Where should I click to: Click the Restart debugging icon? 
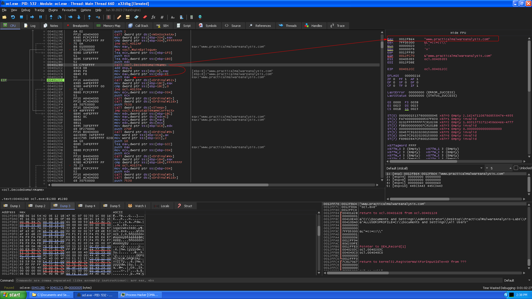click(13, 17)
